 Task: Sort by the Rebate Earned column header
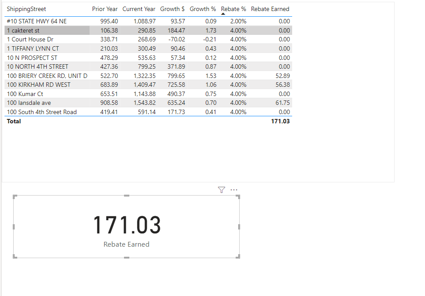tap(270, 9)
